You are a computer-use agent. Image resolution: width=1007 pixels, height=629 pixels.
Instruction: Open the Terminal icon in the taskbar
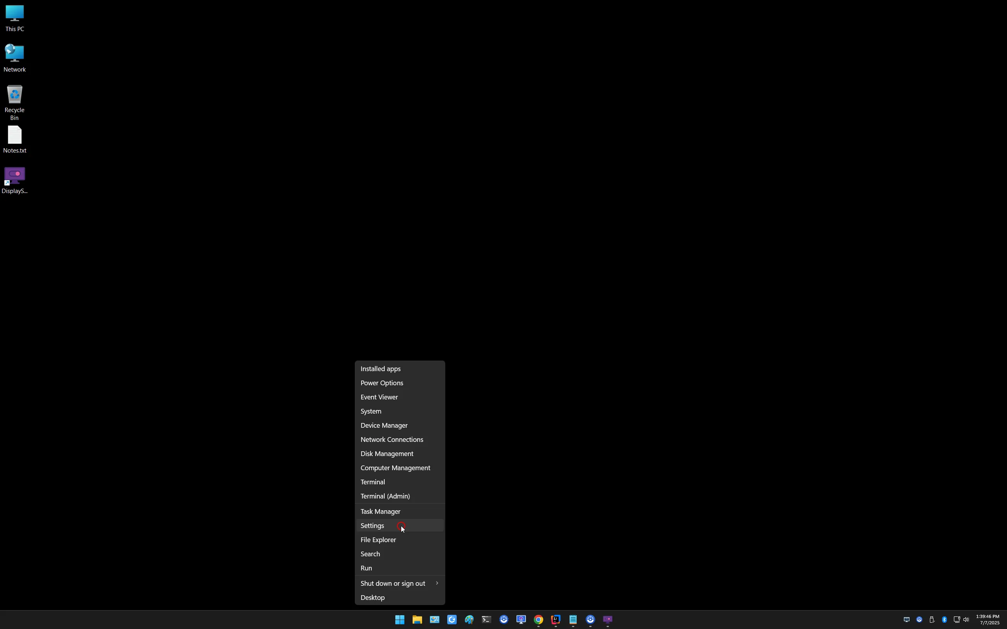point(487,620)
